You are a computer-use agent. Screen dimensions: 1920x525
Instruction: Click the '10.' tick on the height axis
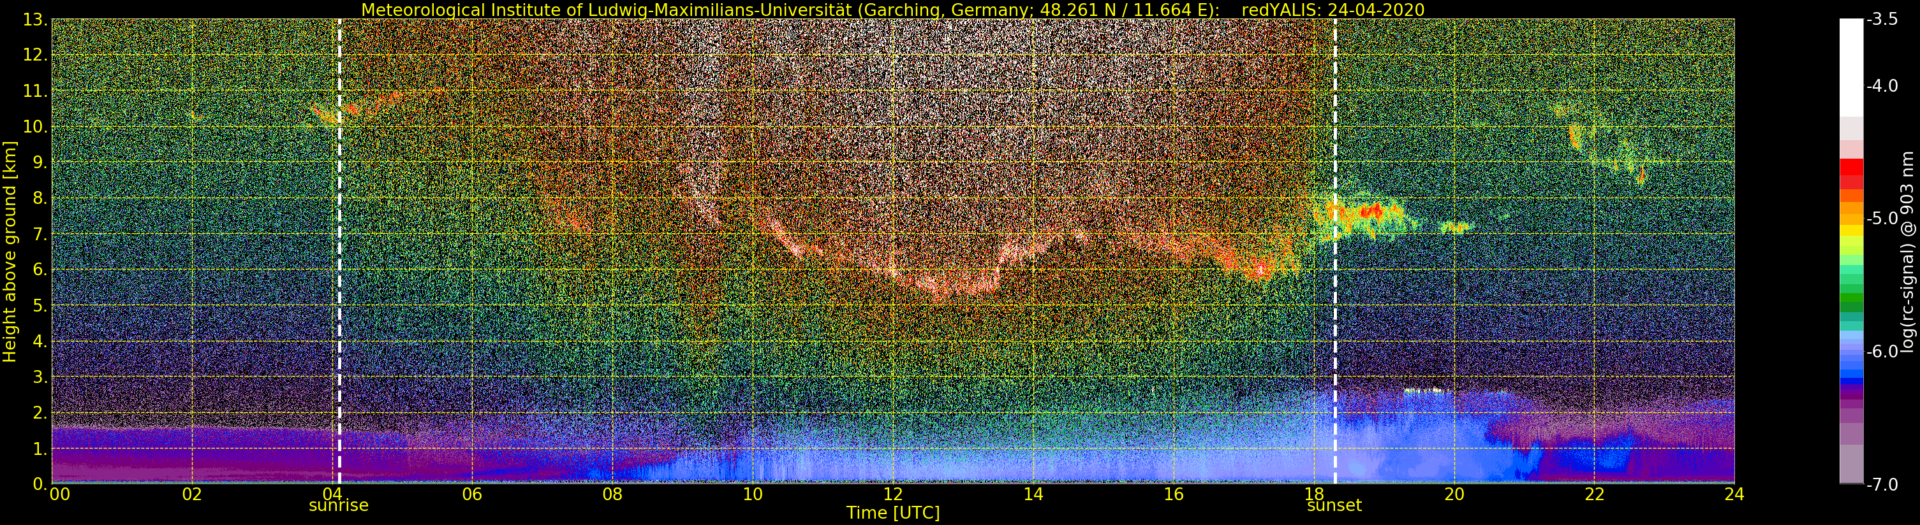[x=35, y=127]
